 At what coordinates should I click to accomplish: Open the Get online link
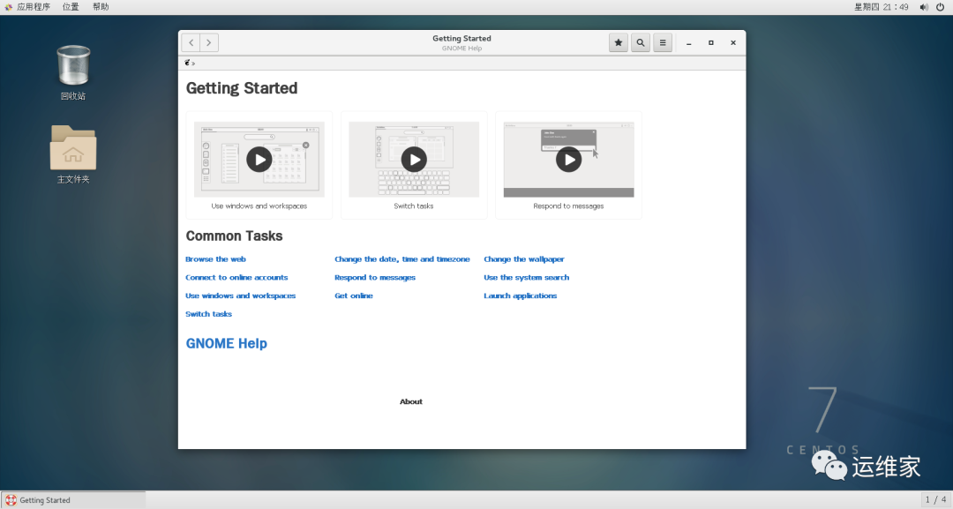pyautogui.click(x=354, y=296)
